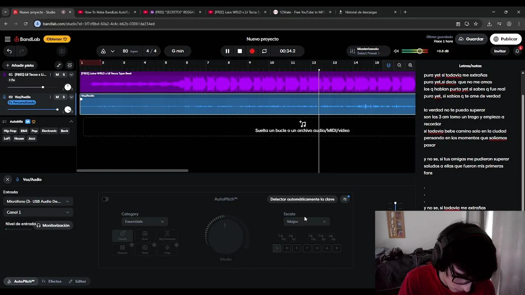Zoom in the timeline
This screenshot has height=295, width=525.
point(410,66)
